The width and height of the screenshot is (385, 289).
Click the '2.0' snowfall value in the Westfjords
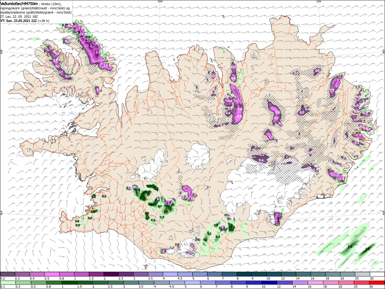(x=98, y=52)
